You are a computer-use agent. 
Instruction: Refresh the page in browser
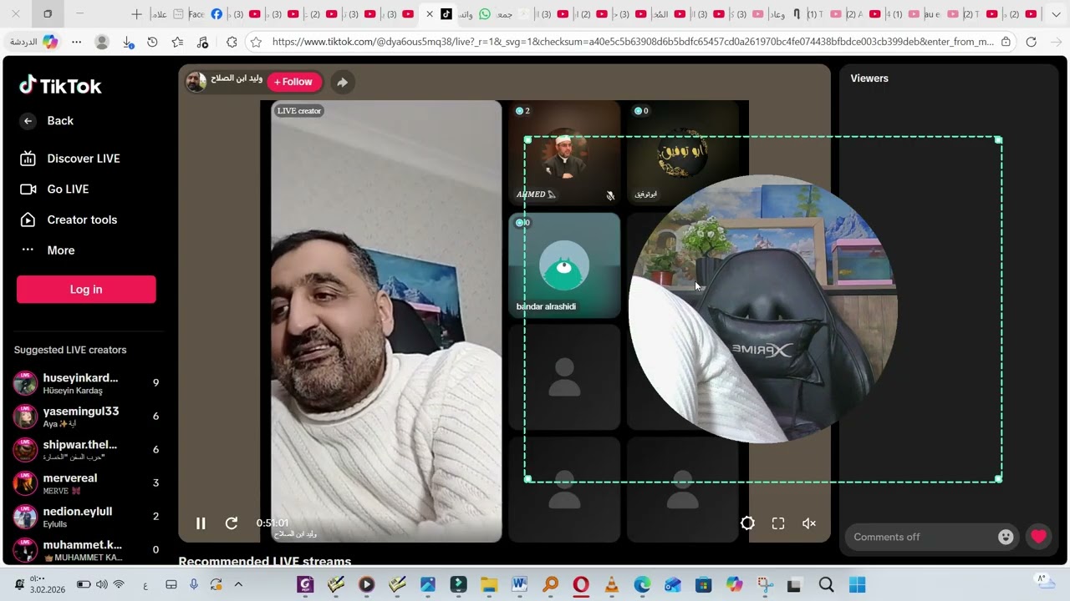click(x=1031, y=42)
